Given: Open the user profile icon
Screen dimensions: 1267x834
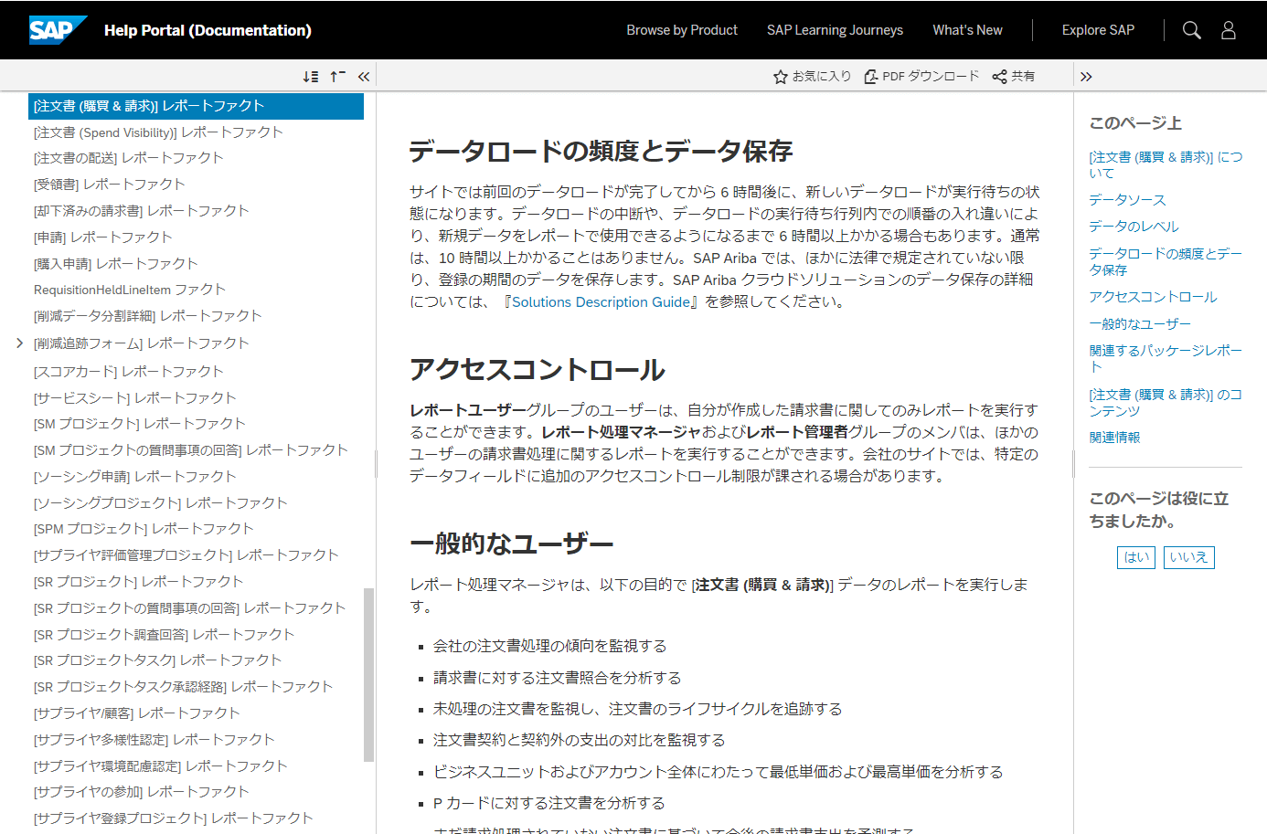Looking at the screenshot, I should [x=1229, y=30].
